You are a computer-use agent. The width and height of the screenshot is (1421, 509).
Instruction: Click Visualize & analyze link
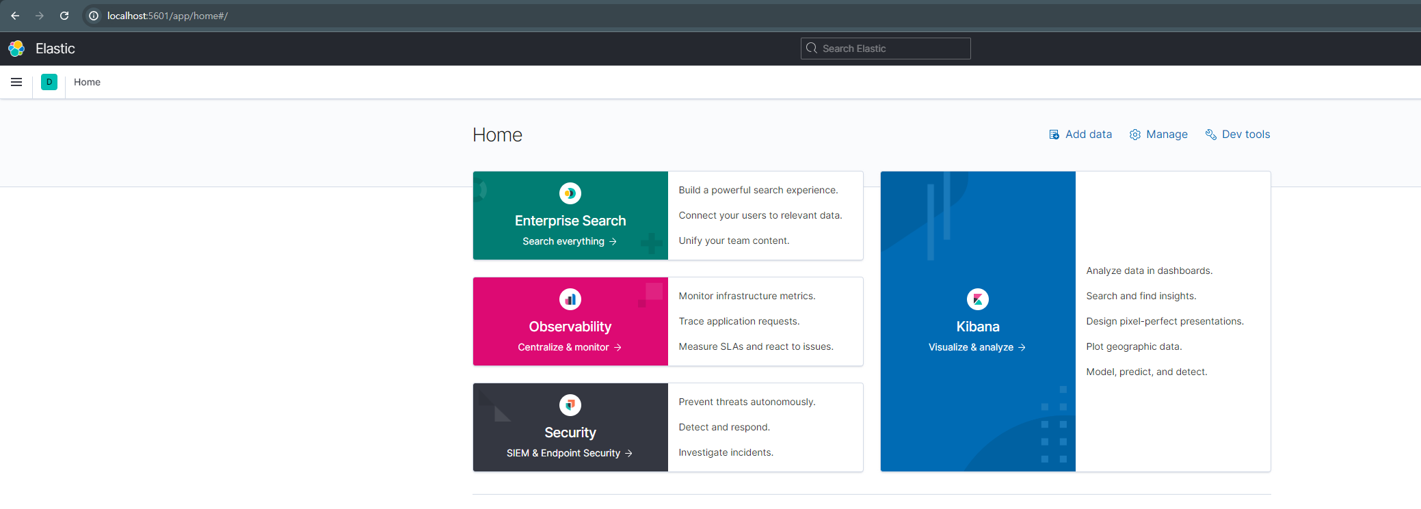tap(977, 347)
